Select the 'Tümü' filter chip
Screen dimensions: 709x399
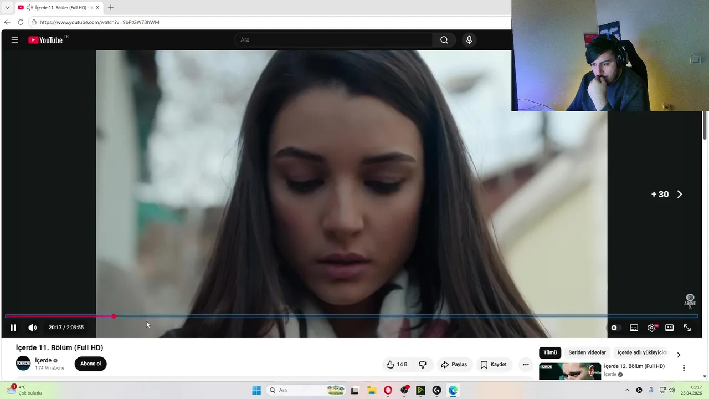tap(550, 352)
